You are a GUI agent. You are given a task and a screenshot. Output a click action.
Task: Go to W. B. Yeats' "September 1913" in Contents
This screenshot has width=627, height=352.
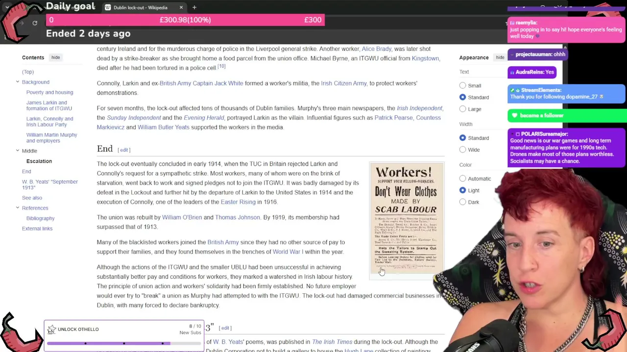pyautogui.click(x=50, y=185)
